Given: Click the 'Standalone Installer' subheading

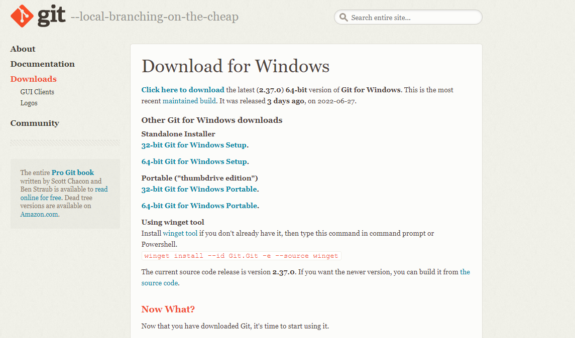Looking at the screenshot, I should (178, 134).
